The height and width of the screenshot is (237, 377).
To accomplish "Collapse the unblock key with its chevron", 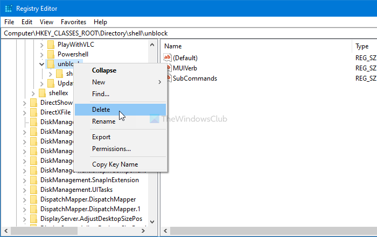I will [41, 64].
